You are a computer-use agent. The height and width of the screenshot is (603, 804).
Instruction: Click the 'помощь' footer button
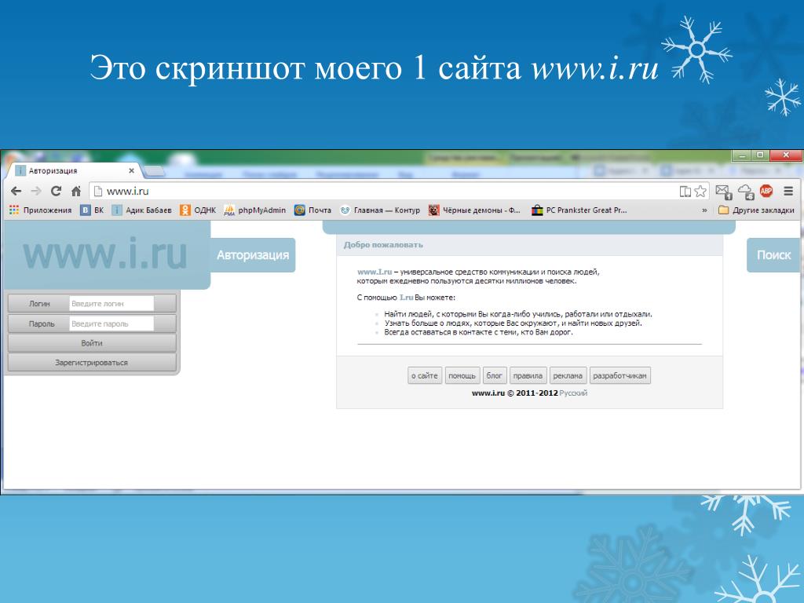click(462, 376)
